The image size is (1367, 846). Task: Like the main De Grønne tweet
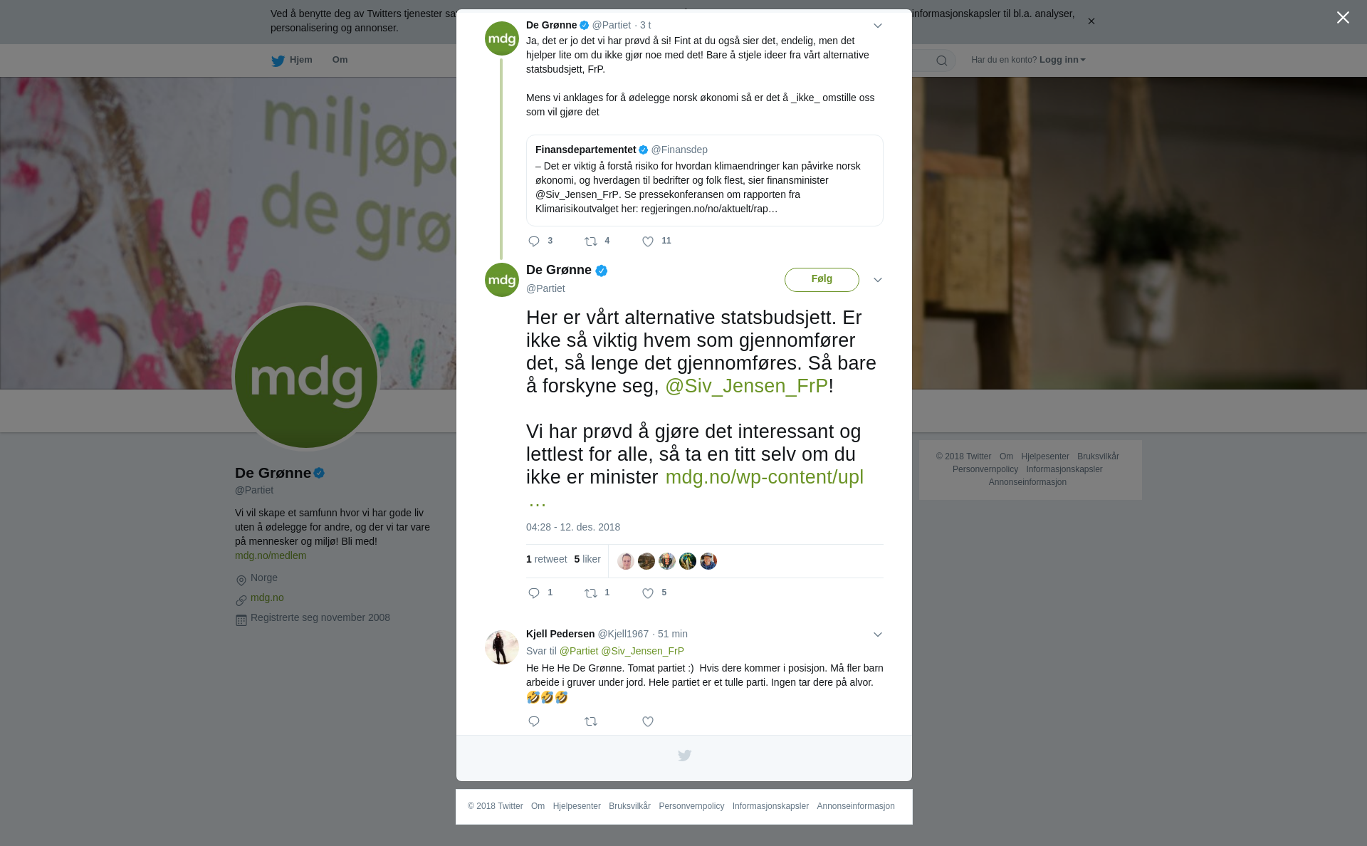point(648,594)
